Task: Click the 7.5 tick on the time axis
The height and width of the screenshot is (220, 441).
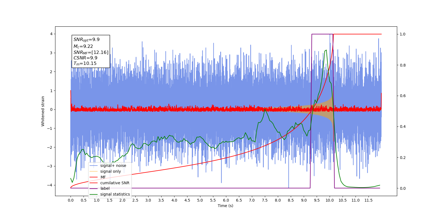Action: coord(265,200)
